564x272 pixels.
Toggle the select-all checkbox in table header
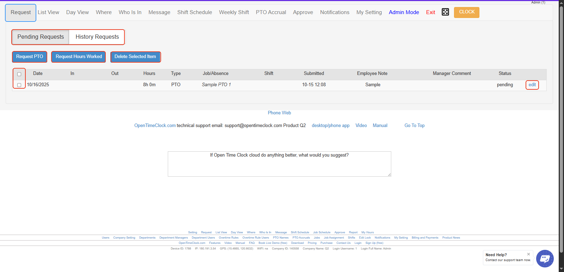point(19,74)
